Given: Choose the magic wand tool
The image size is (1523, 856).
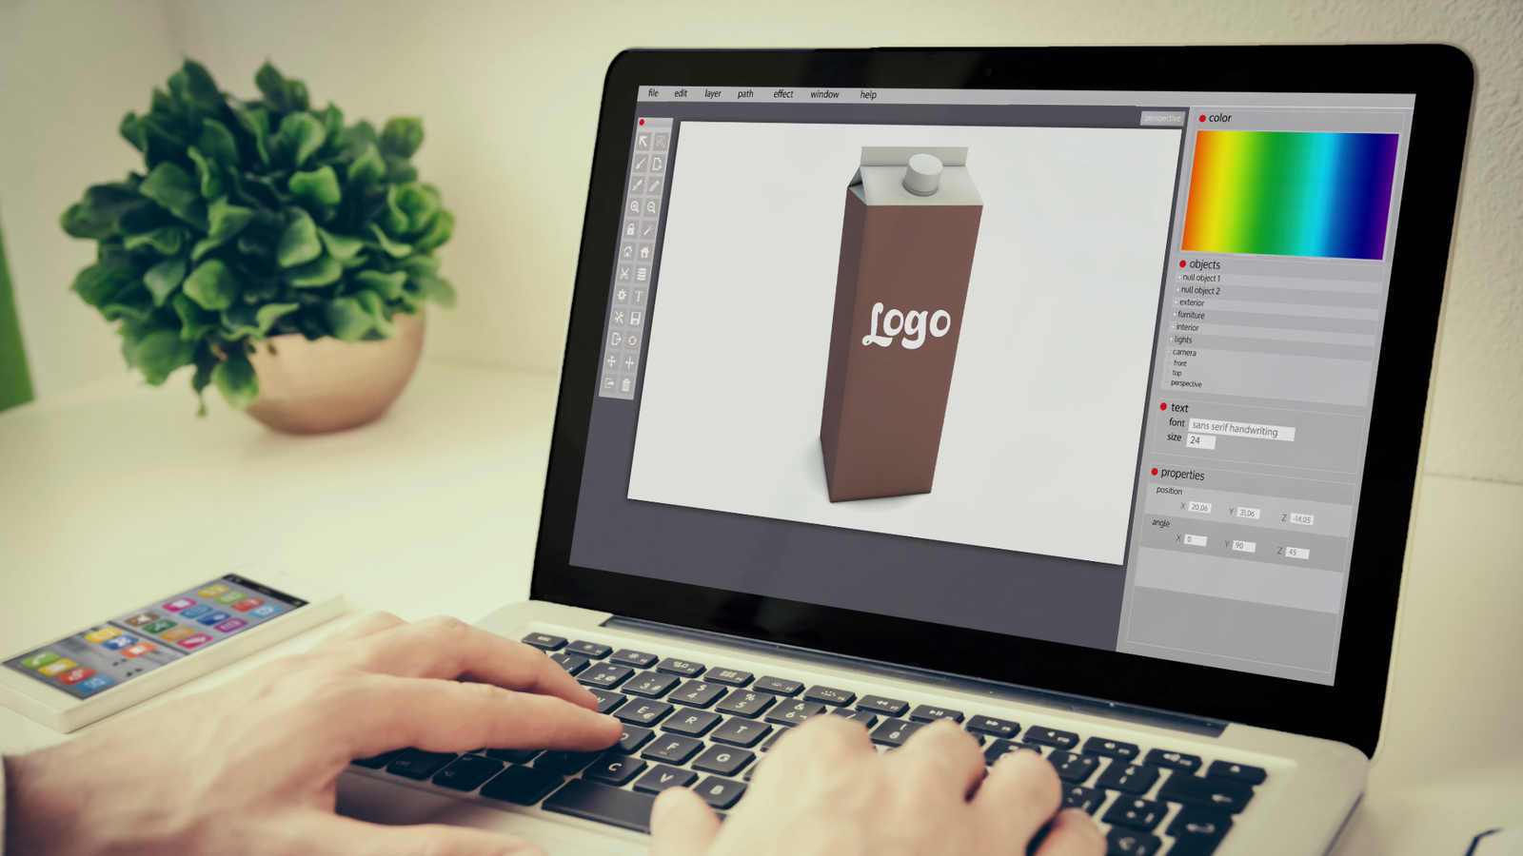Looking at the screenshot, I should click(647, 230).
